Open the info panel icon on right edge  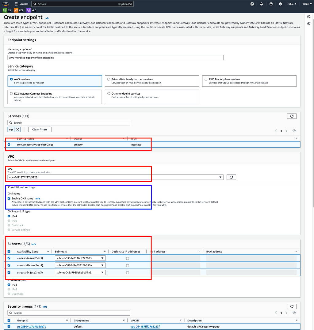tap(309, 17)
